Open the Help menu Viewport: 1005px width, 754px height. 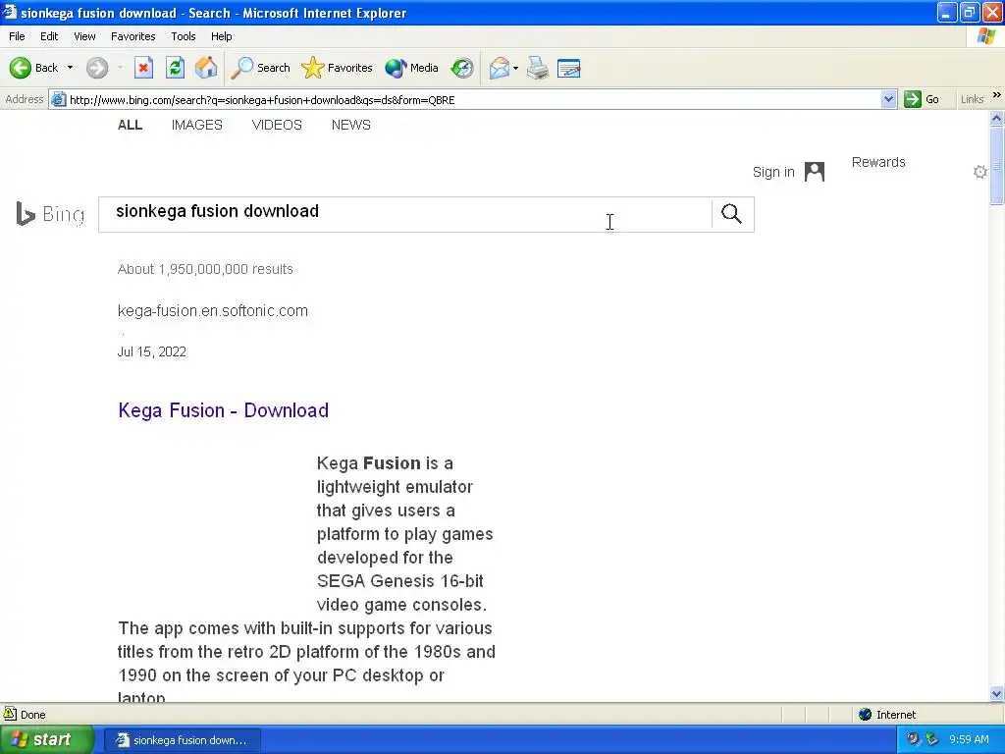(221, 36)
